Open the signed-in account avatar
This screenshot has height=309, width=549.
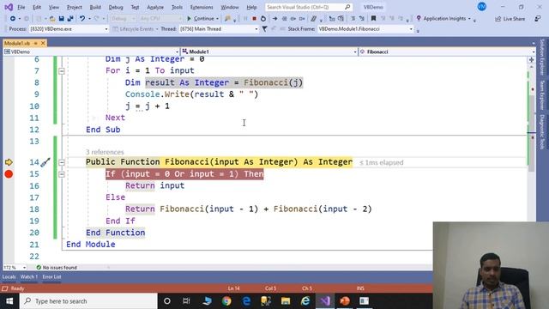click(x=482, y=7)
